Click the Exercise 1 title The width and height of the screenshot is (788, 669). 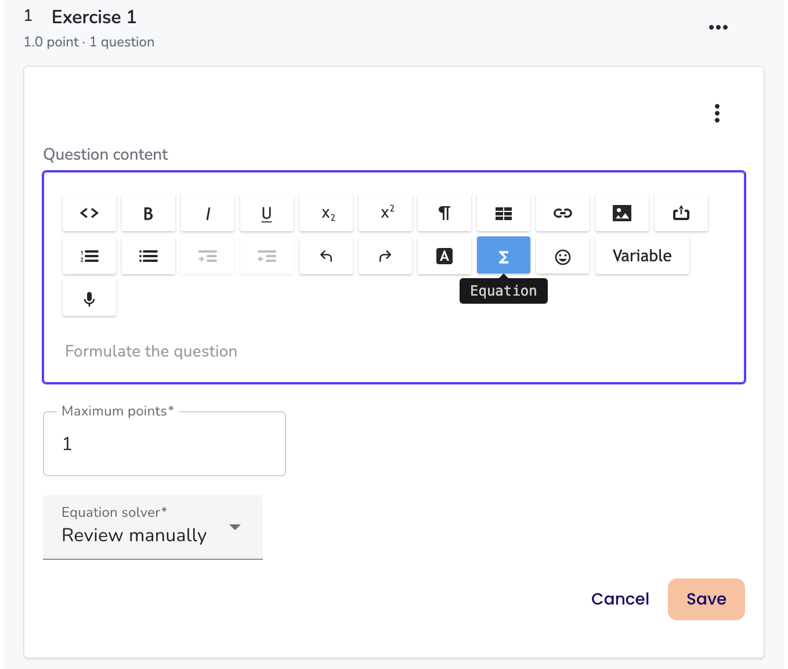point(94,17)
